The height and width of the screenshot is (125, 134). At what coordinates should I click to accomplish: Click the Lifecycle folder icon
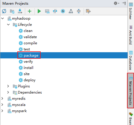(15, 25)
